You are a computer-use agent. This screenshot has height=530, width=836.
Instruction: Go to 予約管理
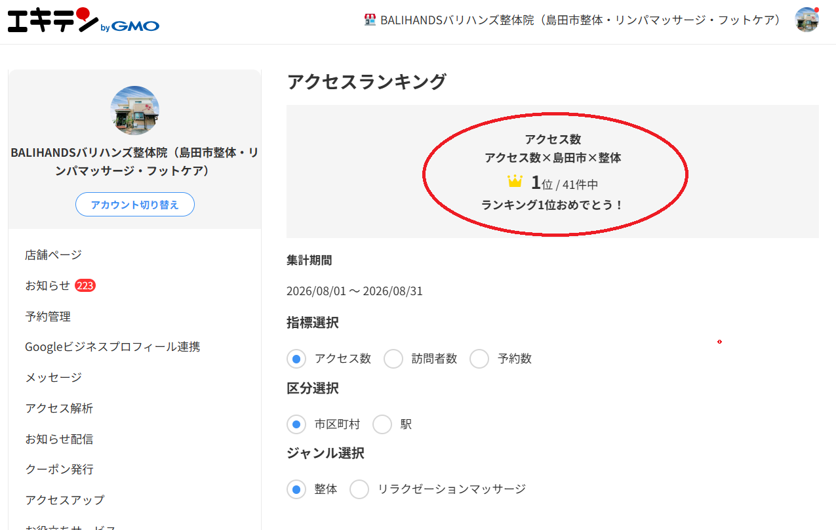click(48, 316)
